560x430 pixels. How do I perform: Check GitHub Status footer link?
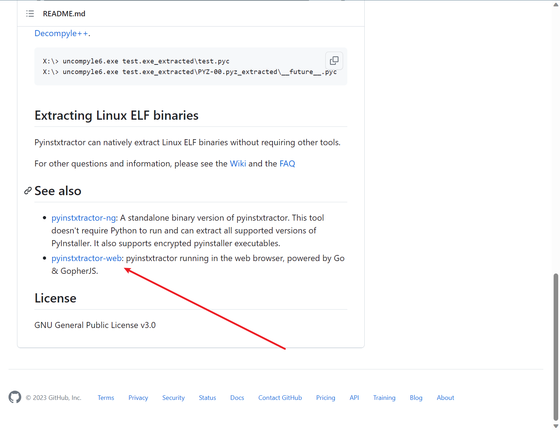(x=207, y=398)
